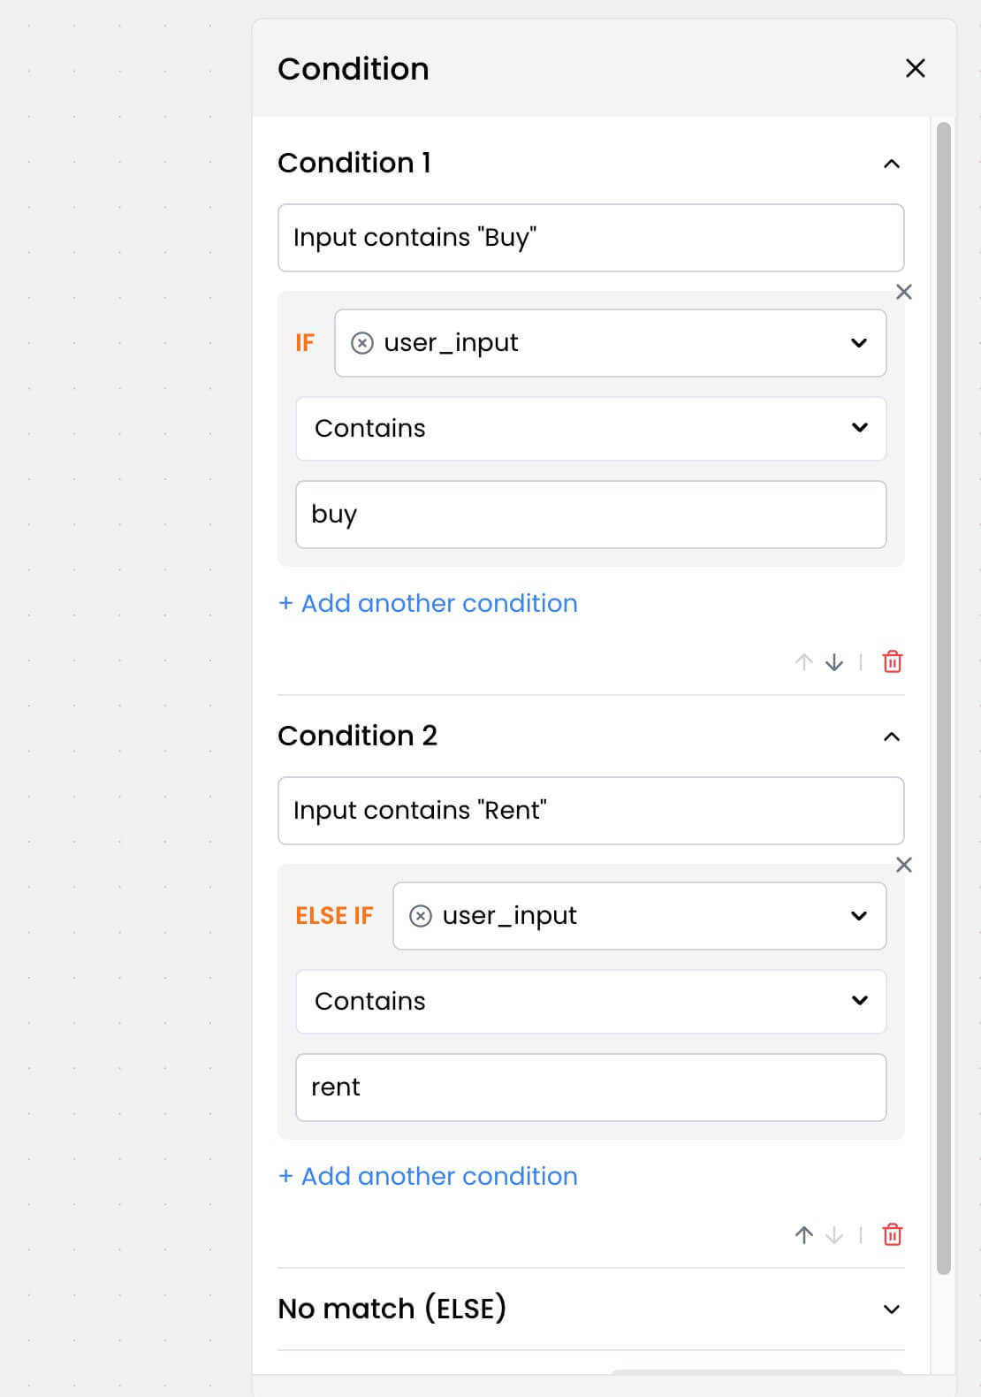Click the Condition panel title text
The height and width of the screenshot is (1397, 981).
tap(354, 69)
